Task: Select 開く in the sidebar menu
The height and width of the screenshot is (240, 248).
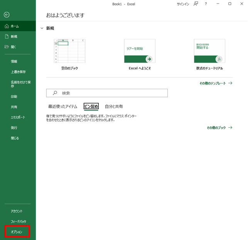Action: [x=18, y=47]
